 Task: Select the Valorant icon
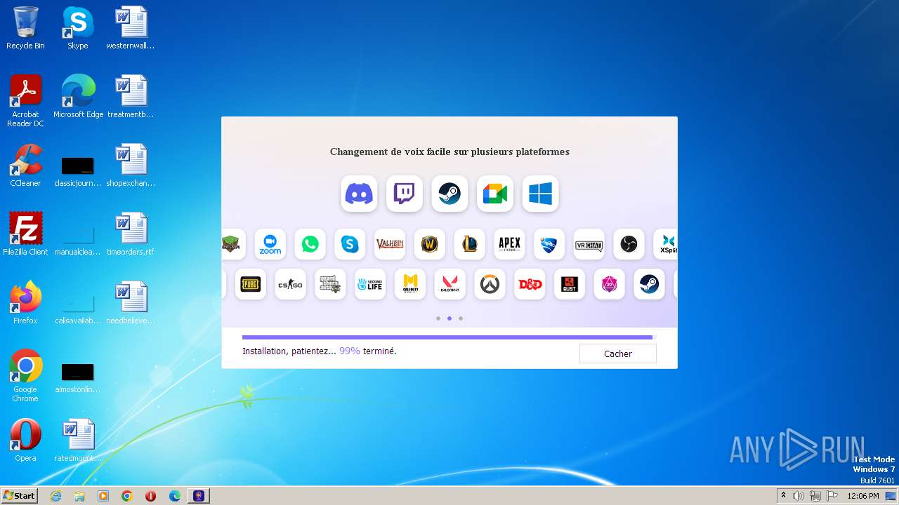pyautogui.click(x=449, y=284)
